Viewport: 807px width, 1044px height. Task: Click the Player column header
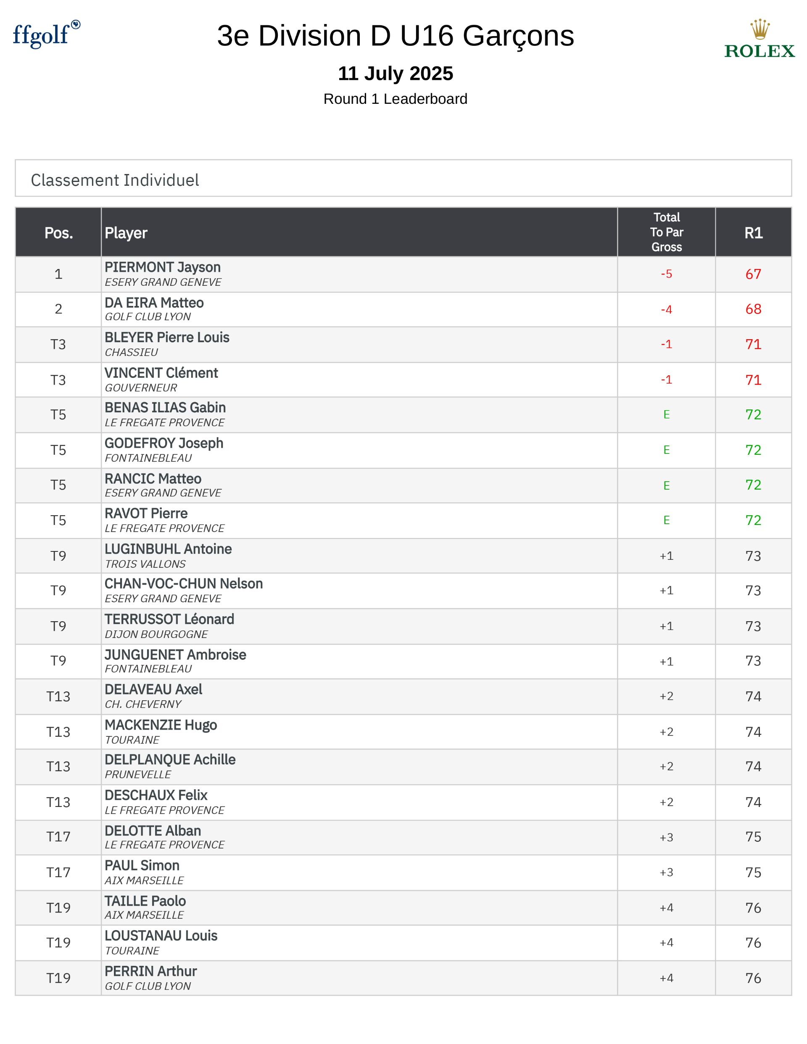(126, 233)
